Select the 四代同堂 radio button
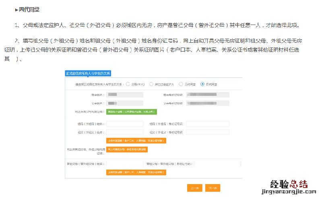322x199 pixels. [202, 84]
